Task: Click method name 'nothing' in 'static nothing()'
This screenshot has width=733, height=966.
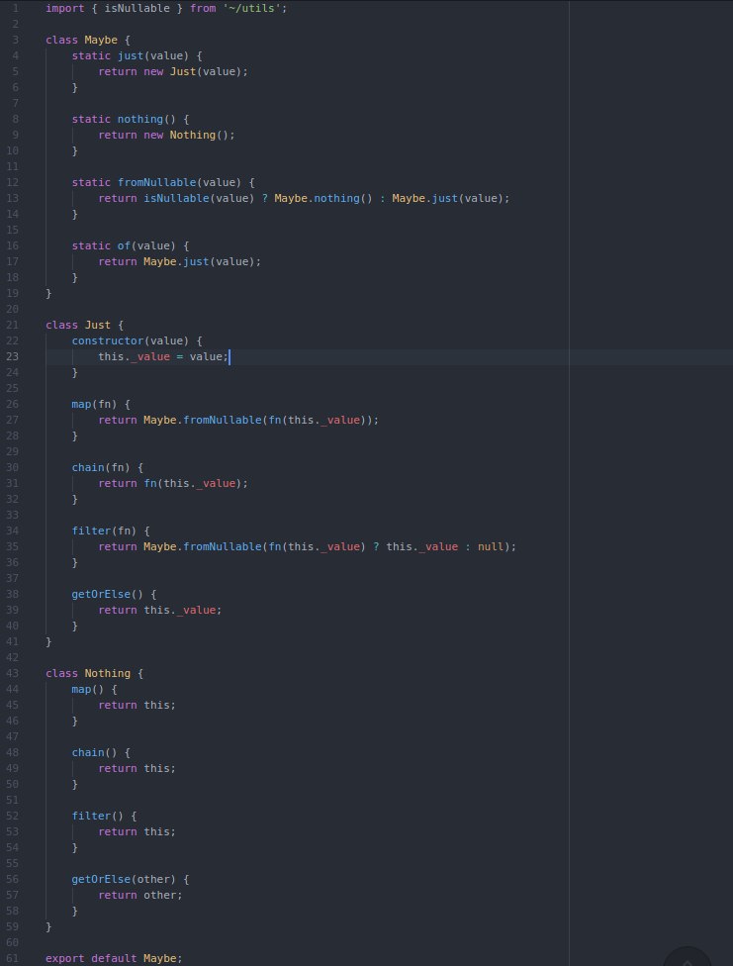Action: tap(140, 119)
